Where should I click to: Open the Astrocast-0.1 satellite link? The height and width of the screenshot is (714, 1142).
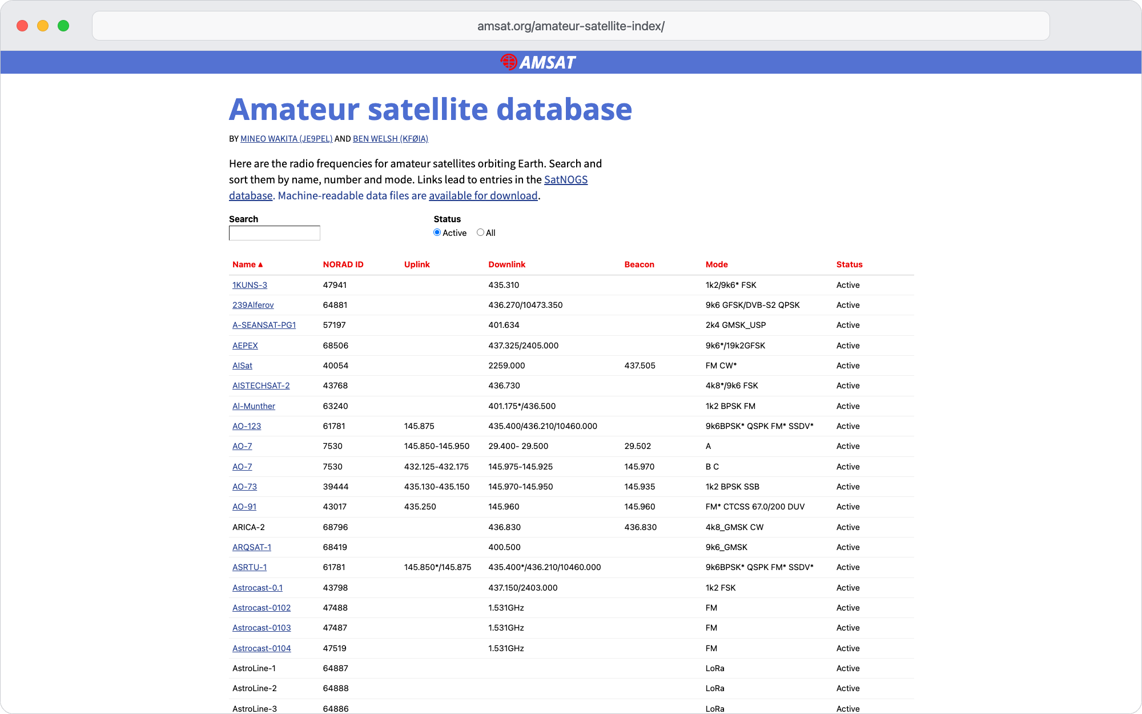258,588
